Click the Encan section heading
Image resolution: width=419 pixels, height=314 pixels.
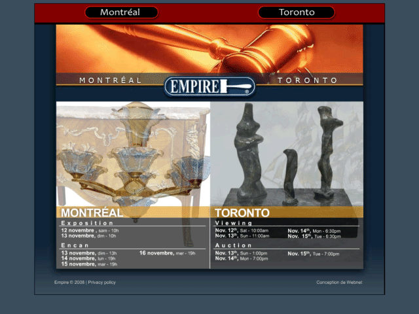tap(75, 245)
